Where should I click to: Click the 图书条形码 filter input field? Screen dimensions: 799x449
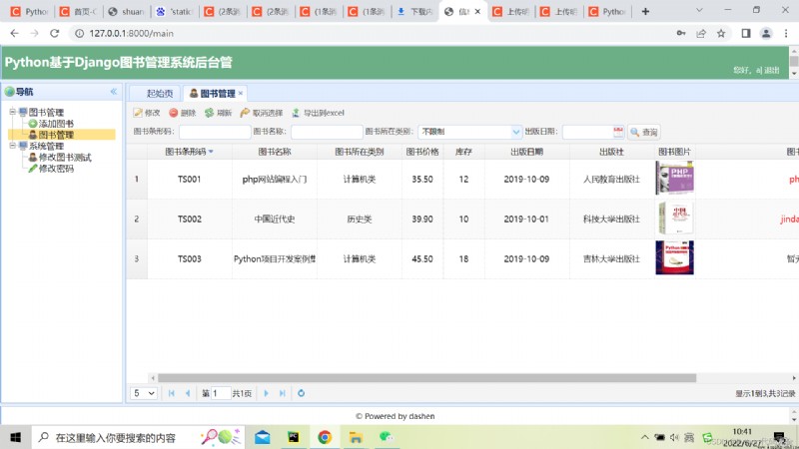pos(215,132)
